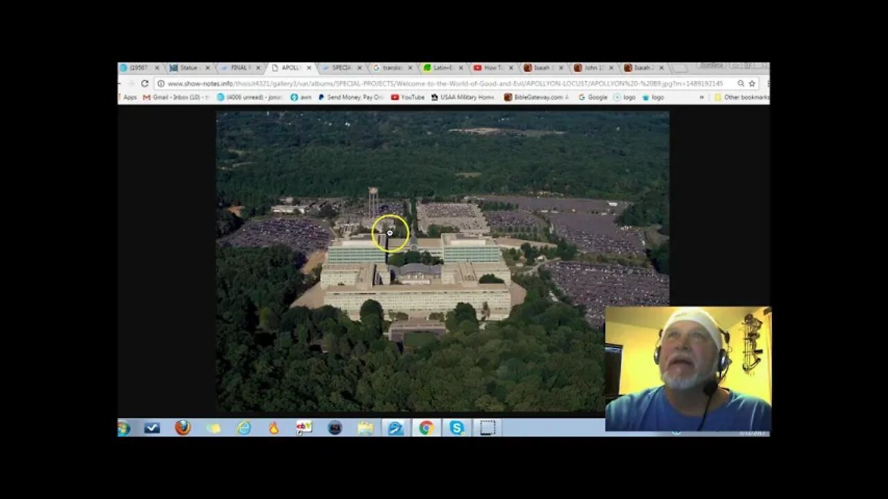The height and width of the screenshot is (499, 888).
Task: Switch to the Statue tab
Action: 189,68
